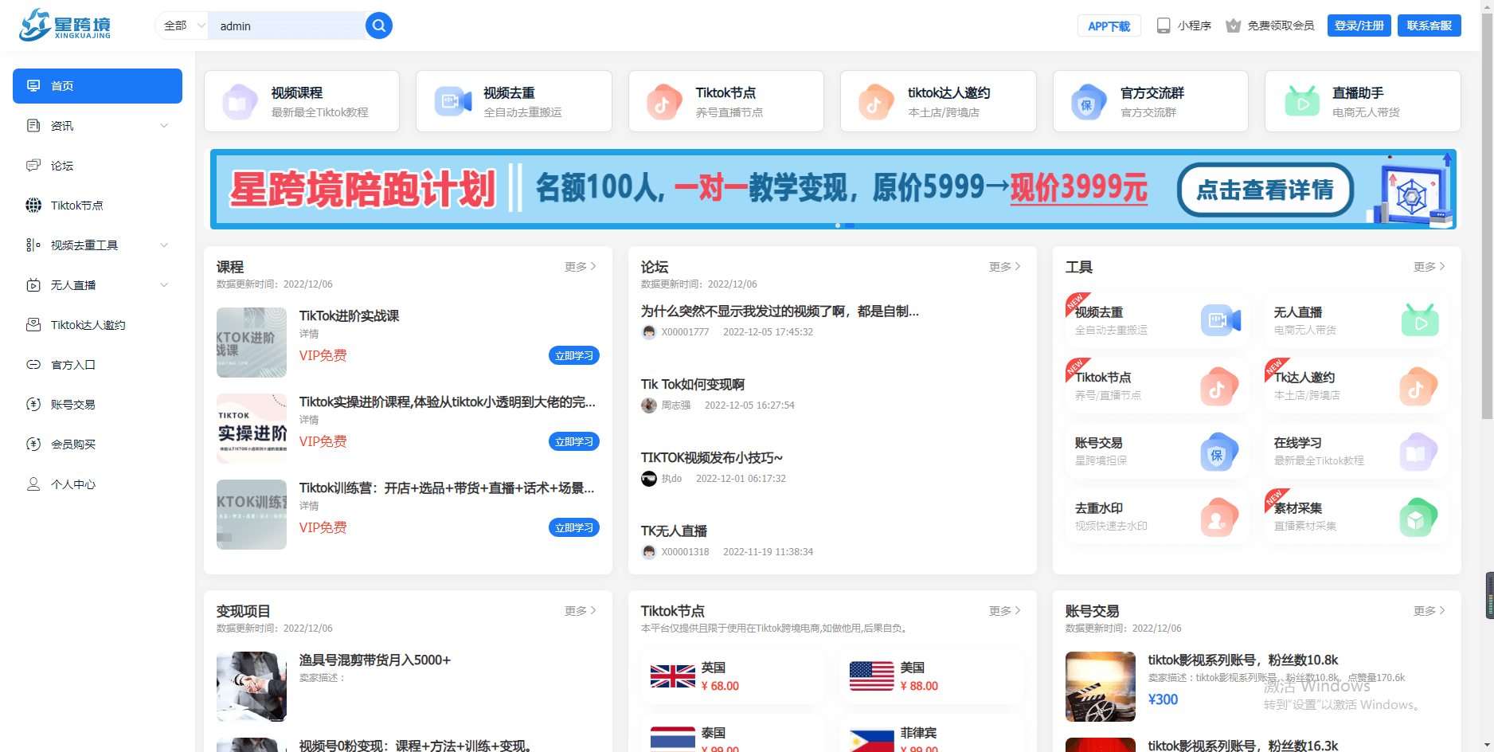The image size is (1494, 752).
Task: Click the 账号交易 shield icon in the 工具 panel
Action: (x=1219, y=452)
